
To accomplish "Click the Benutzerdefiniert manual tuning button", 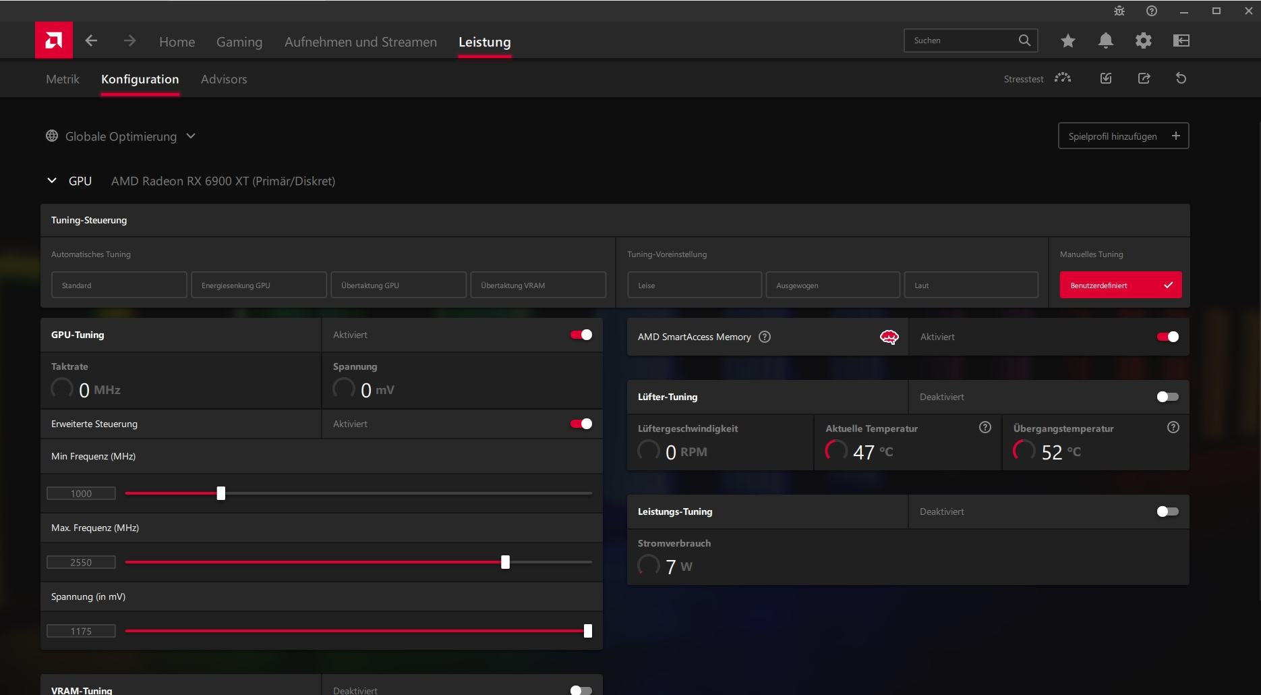I will (1121, 285).
